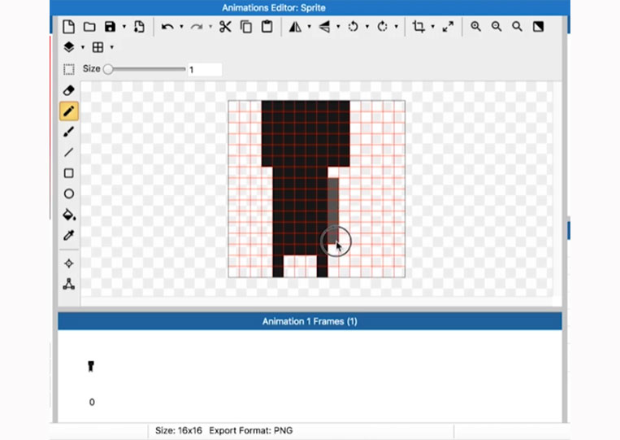Flip the sprite horizontally

295,27
